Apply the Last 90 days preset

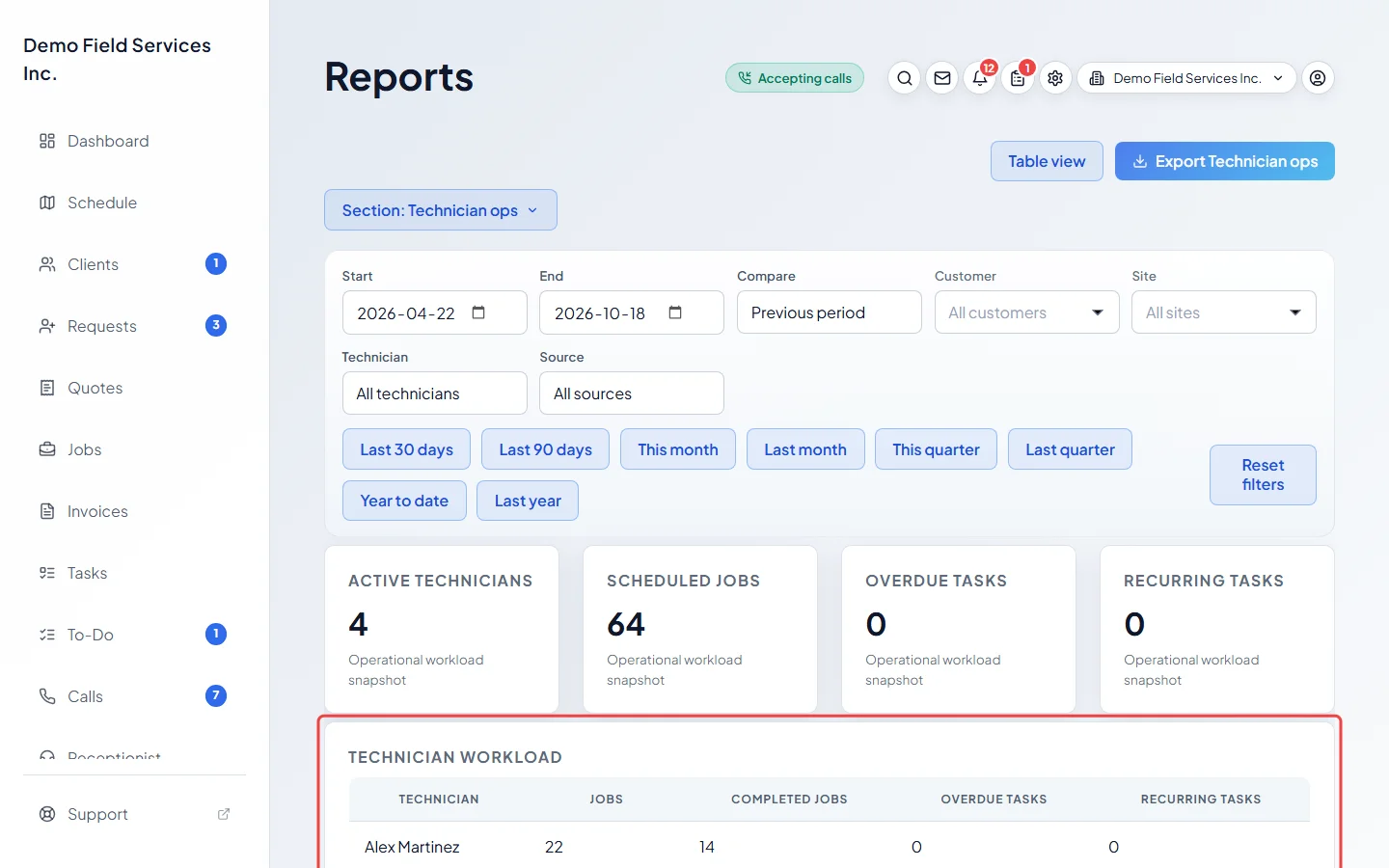tap(545, 449)
